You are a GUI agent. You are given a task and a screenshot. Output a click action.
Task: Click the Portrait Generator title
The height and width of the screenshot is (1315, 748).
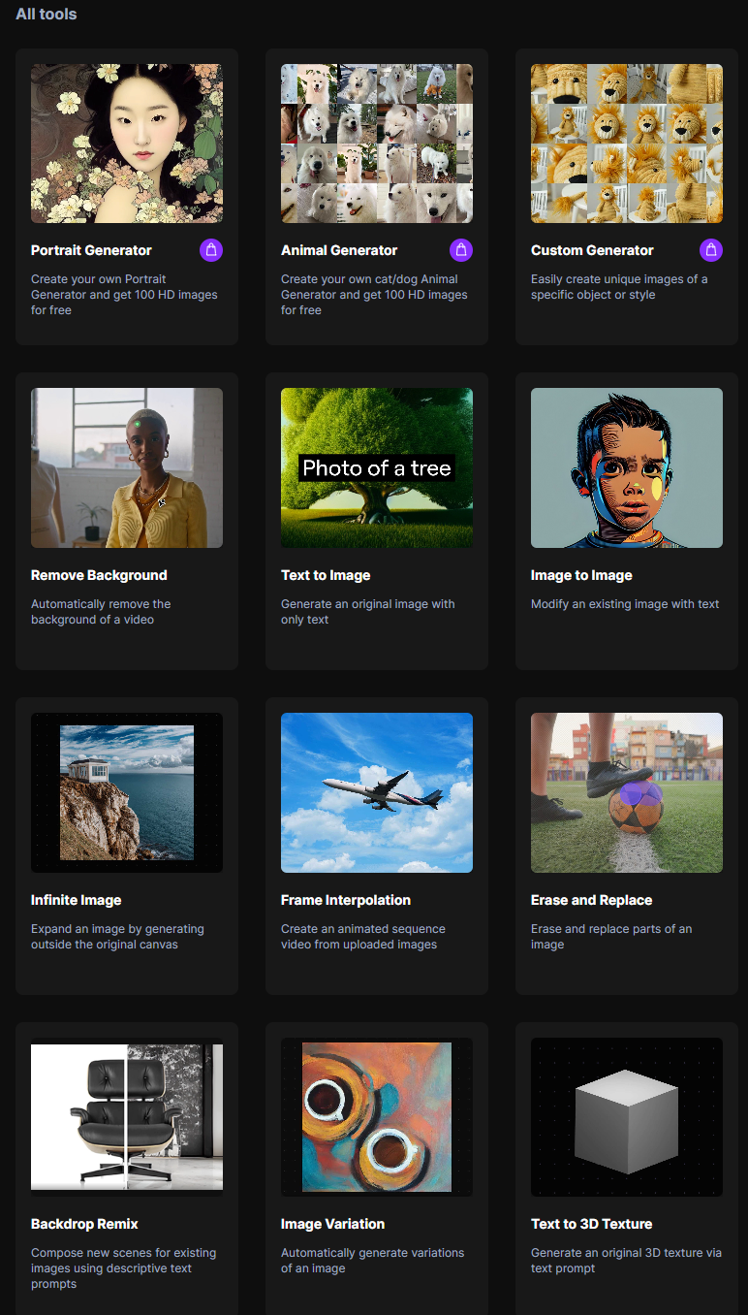point(91,250)
